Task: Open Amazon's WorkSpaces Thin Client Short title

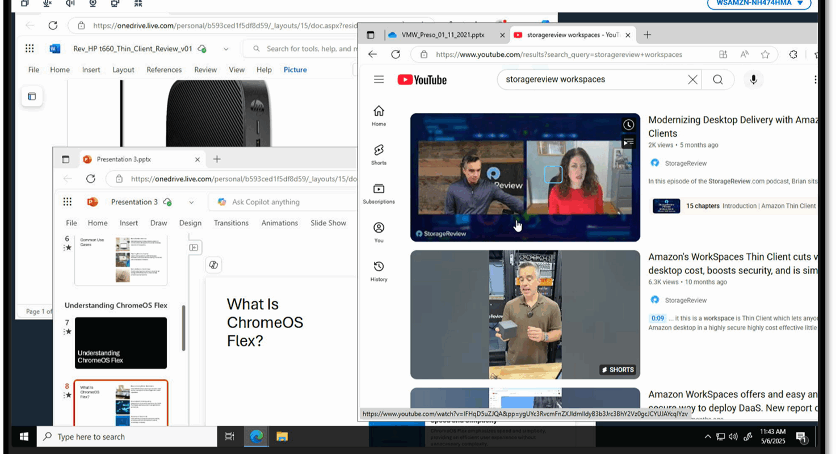Action: point(733,263)
